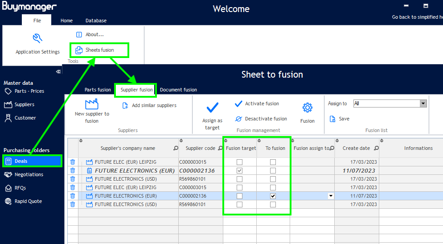
Task: Click New supplier to fusion icon
Action: pyautogui.click(x=92, y=104)
